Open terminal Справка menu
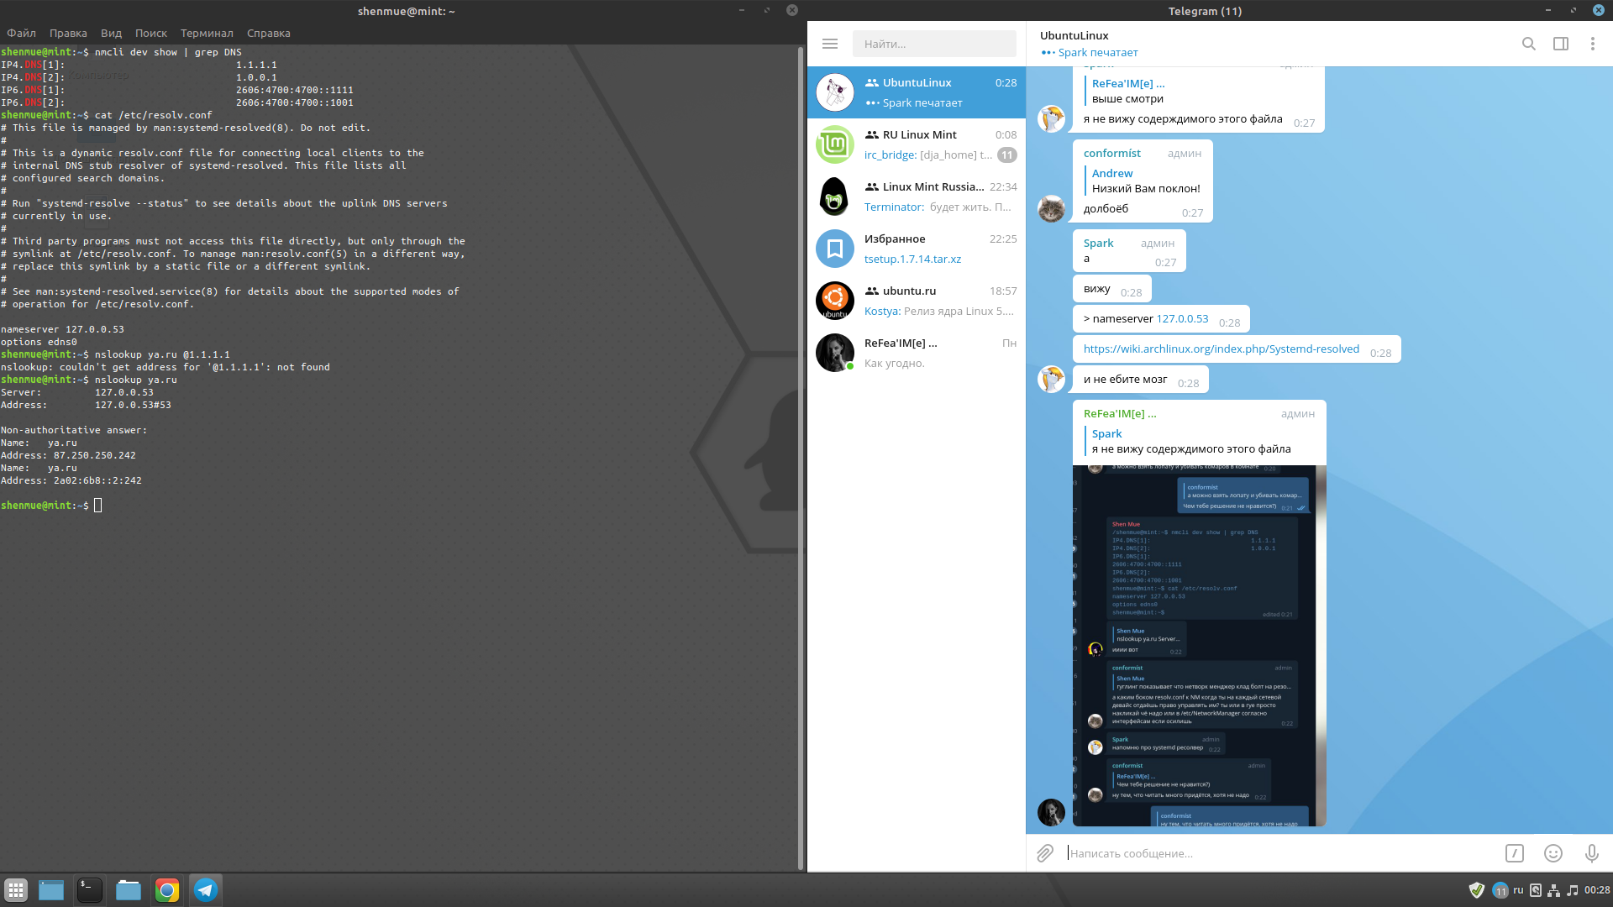Image resolution: width=1613 pixels, height=907 pixels. pyautogui.click(x=269, y=33)
